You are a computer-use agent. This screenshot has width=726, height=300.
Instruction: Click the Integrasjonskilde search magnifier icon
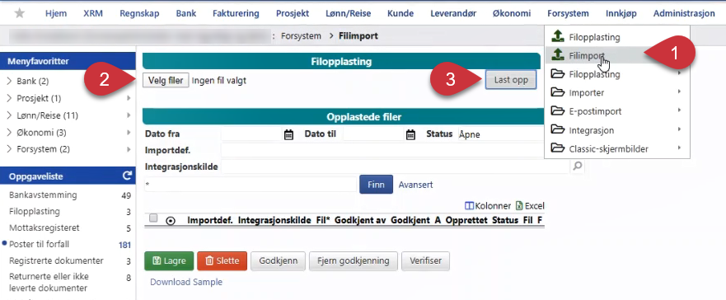578,166
